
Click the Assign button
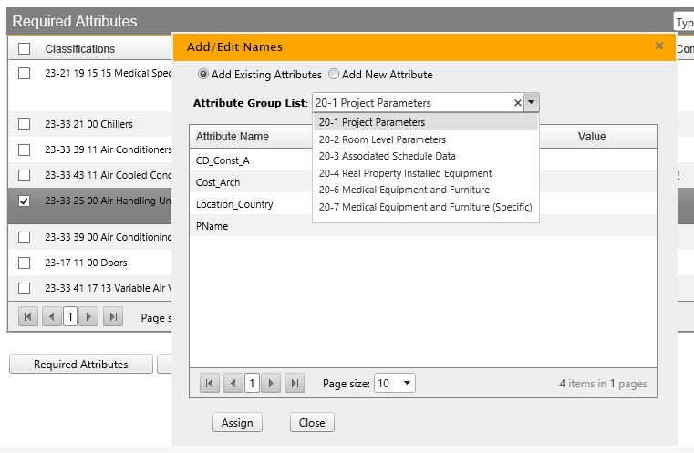pos(237,423)
